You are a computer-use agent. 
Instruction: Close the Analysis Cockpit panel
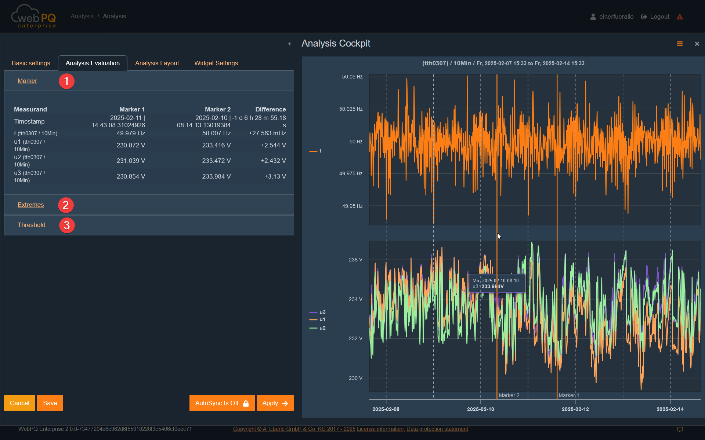(x=697, y=44)
